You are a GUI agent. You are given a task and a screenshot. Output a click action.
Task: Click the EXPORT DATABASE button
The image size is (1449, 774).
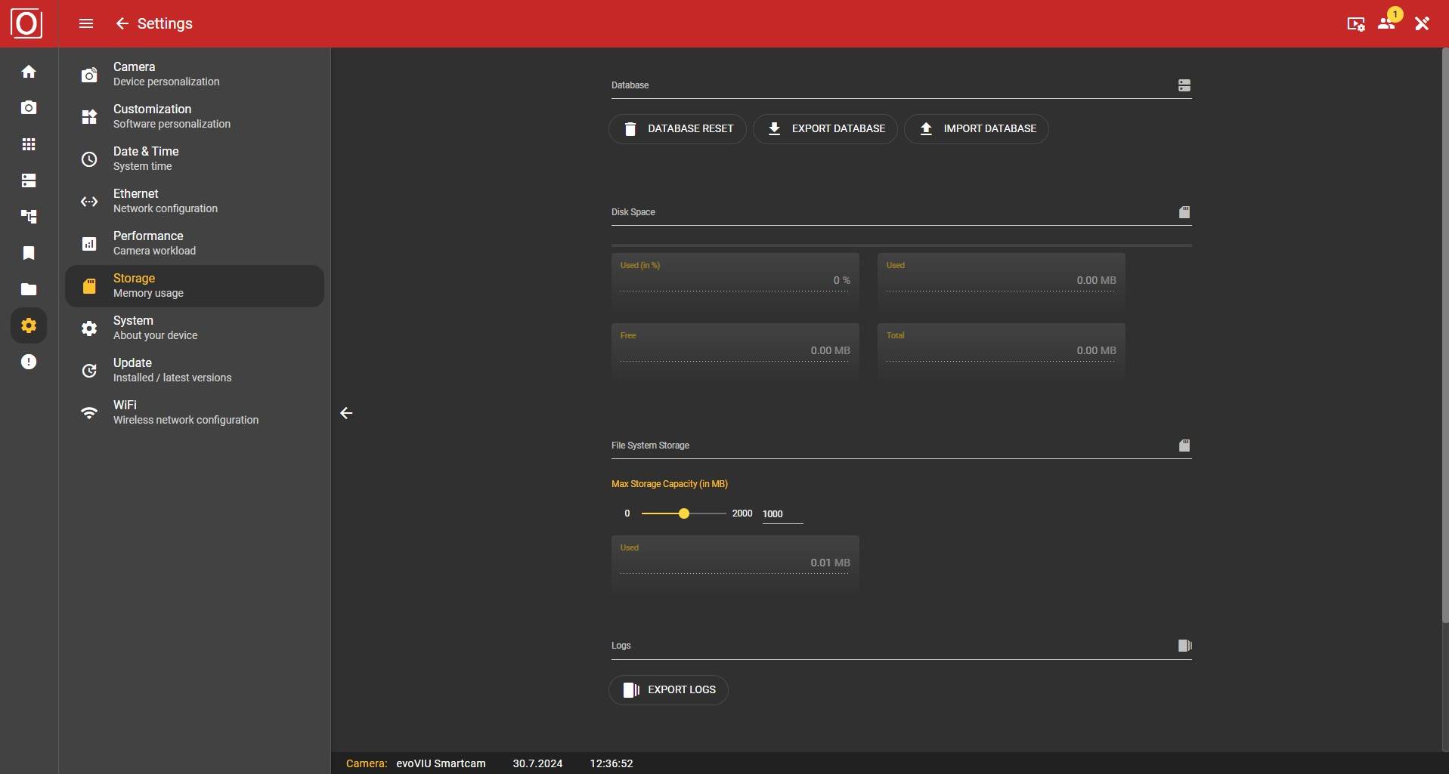[x=825, y=129]
